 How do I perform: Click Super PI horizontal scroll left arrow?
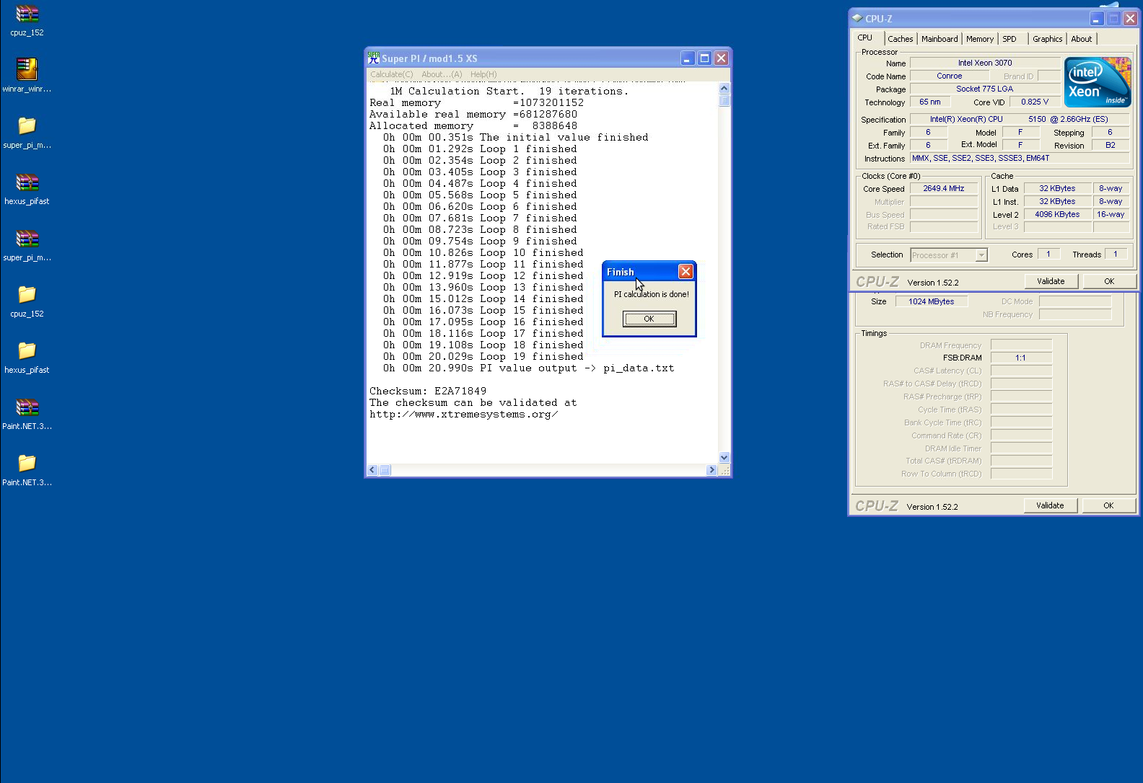click(372, 470)
